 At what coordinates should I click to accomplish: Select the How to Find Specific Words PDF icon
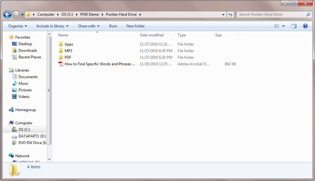pyautogui.click(x=61, y=64)
